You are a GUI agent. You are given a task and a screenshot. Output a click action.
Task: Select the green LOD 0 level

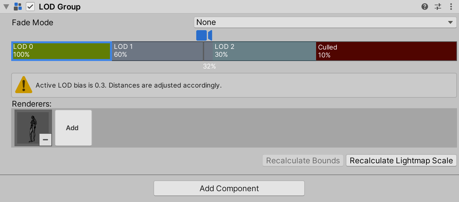tap(62, 51)
